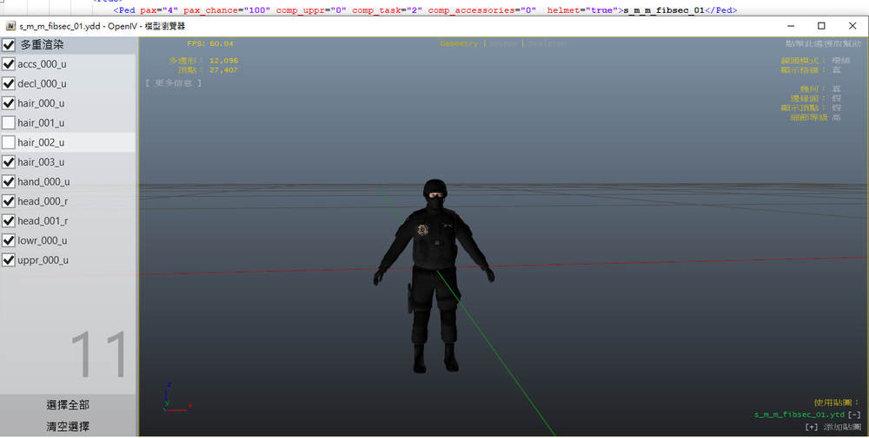Toggle the 鏡頭模式 camera mode value
This screenshot has width=869, height=438.
click(x=839, y=61)
